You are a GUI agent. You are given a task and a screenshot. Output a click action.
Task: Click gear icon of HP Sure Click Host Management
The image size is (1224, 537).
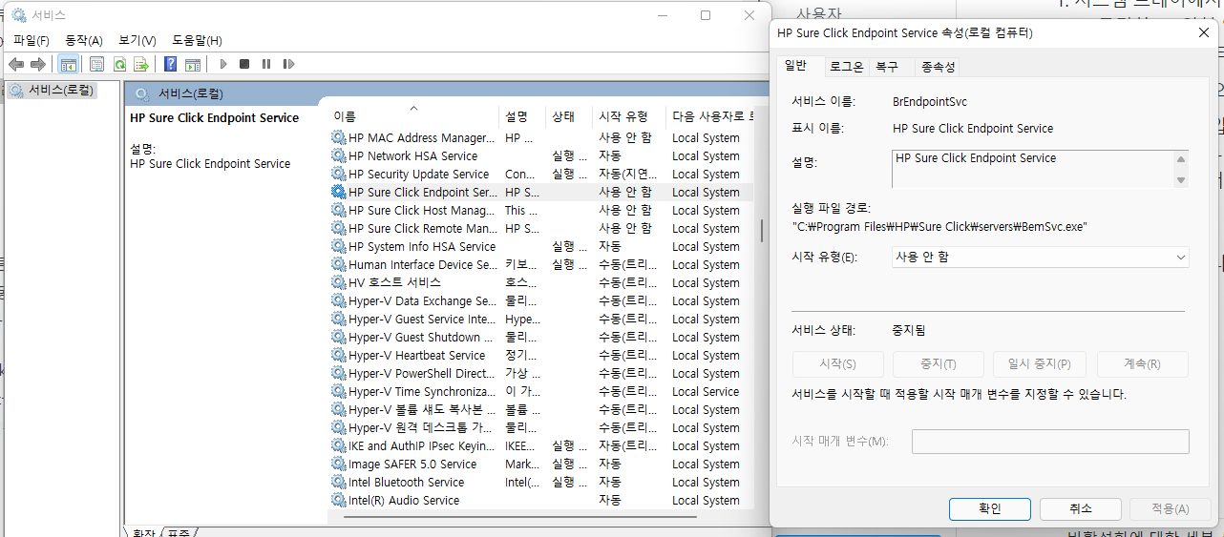pos(338,210)
